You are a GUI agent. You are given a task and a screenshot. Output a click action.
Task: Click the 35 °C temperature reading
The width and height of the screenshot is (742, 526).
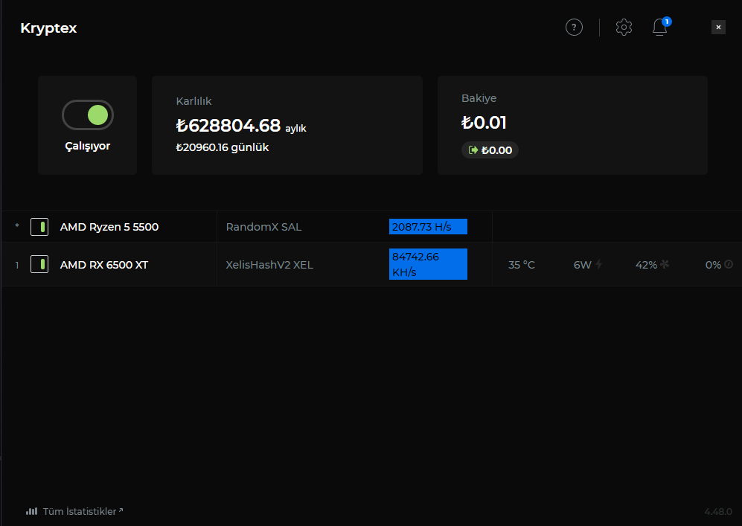coord(522,265)
